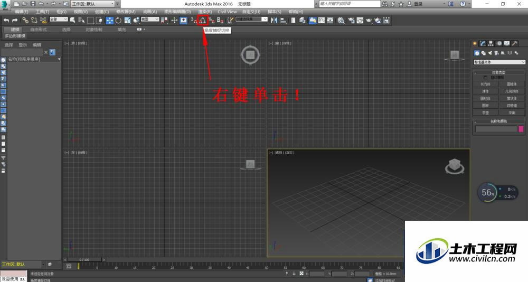This screenshot has width=528, height=282.
Task: Open the 帮助(H) menu
Action: (x=296, y=12)
